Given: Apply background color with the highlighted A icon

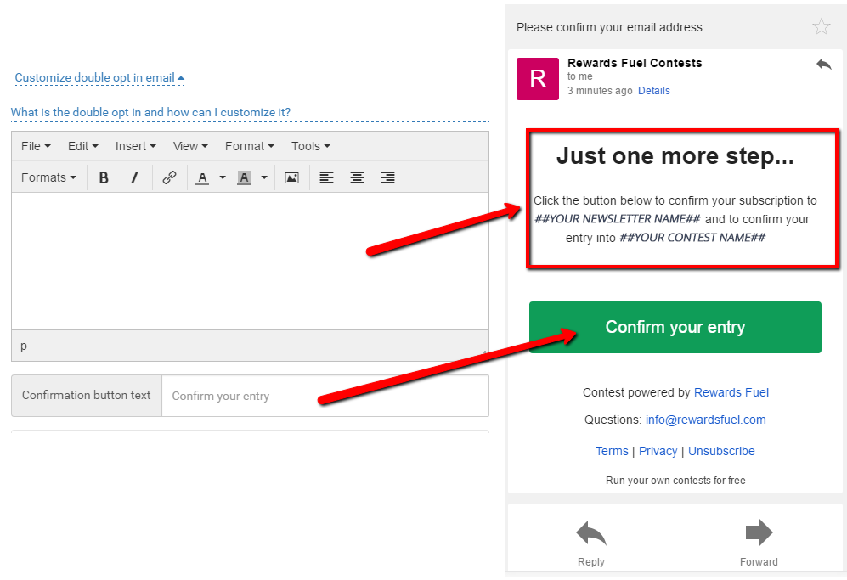Looking at the screenshot, I should (244, 177).
